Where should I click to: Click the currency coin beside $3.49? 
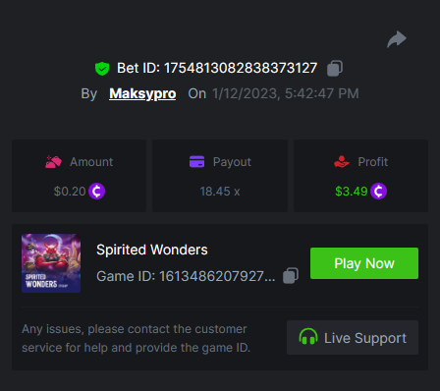tap(378, 192)
